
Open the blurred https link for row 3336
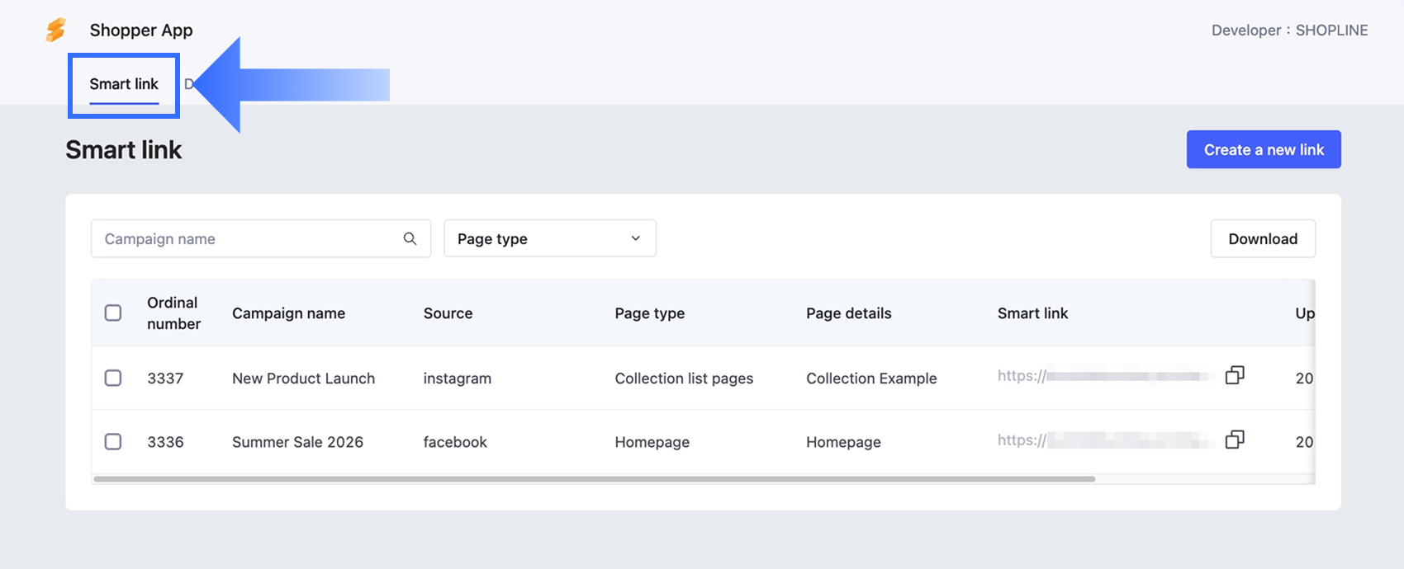coord(1105,440)
